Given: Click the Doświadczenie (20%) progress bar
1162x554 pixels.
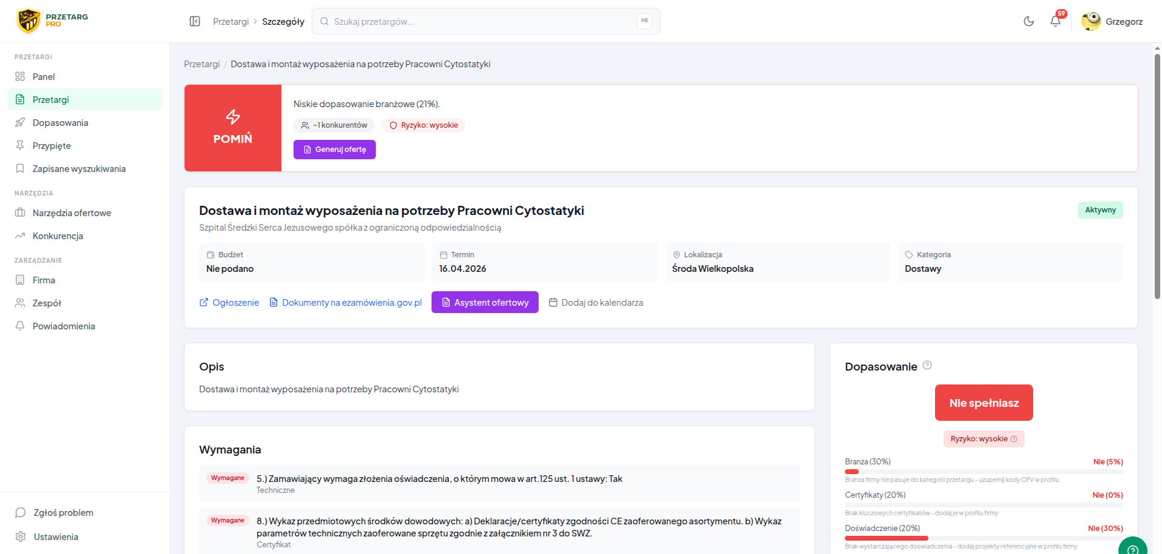Looking at the screenshot, I should [984, 538].
